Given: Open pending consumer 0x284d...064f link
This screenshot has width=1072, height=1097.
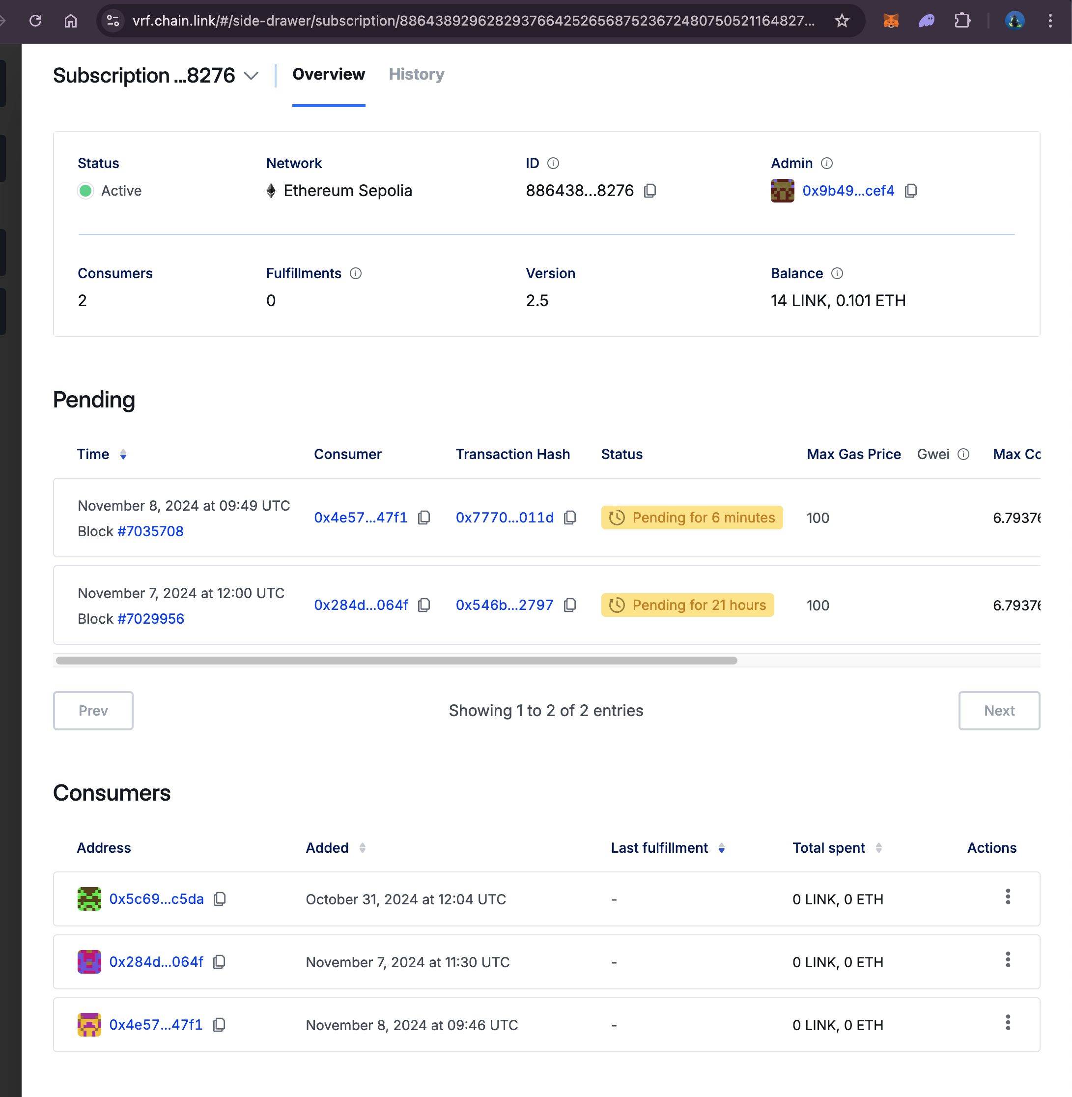Looking at the screenshot, I should click(361, 605).
